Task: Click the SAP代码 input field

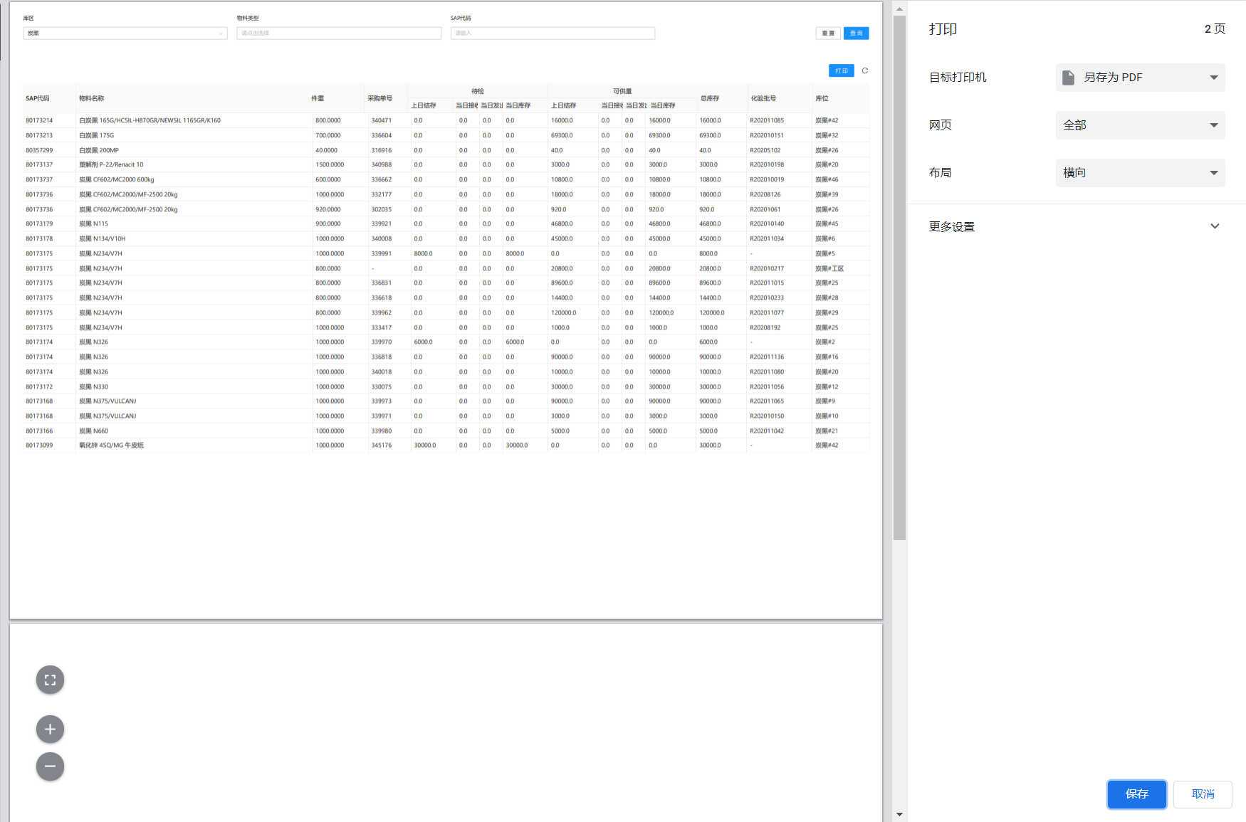Action: (553, 33)
